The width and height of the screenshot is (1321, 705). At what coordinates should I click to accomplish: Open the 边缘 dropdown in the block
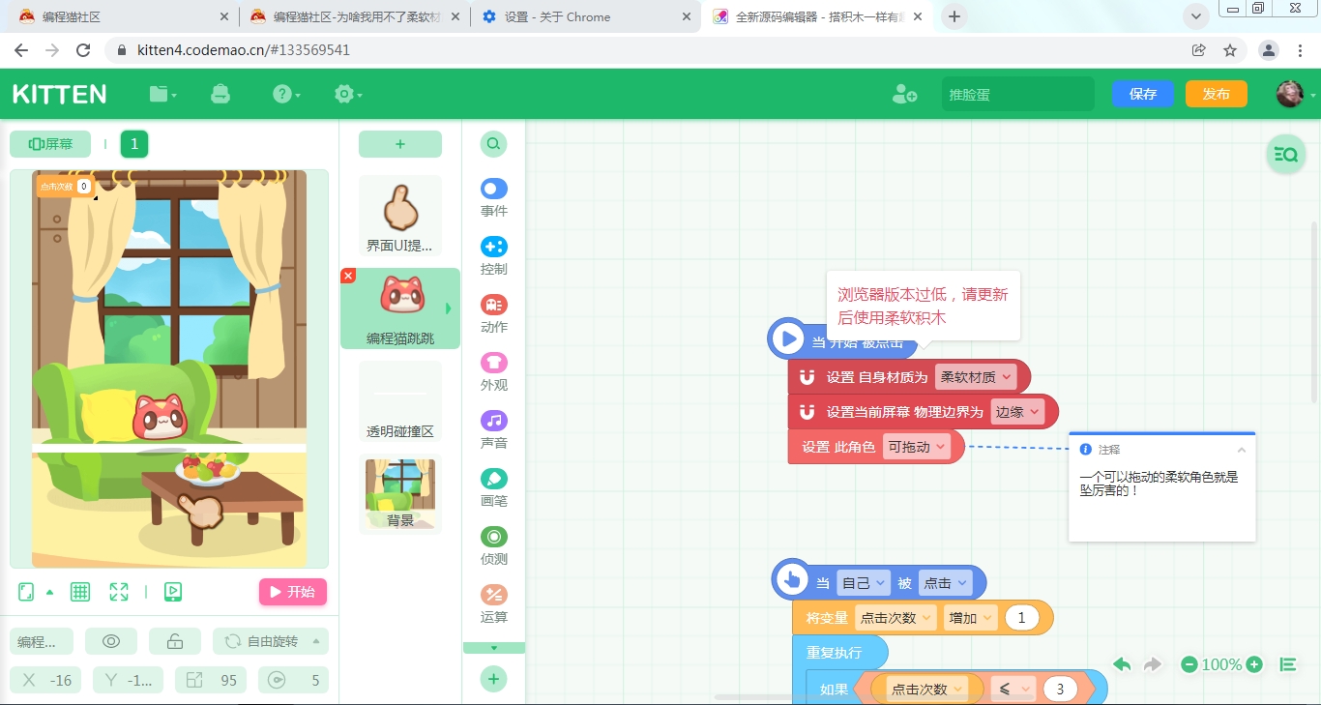click(1017, 412)
